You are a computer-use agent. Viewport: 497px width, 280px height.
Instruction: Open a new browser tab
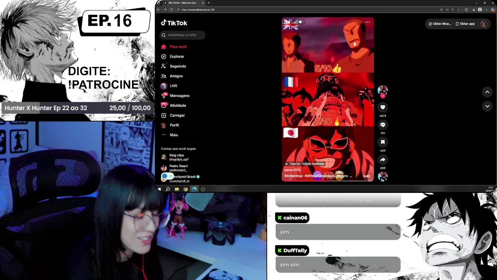[x=209, y=3]
